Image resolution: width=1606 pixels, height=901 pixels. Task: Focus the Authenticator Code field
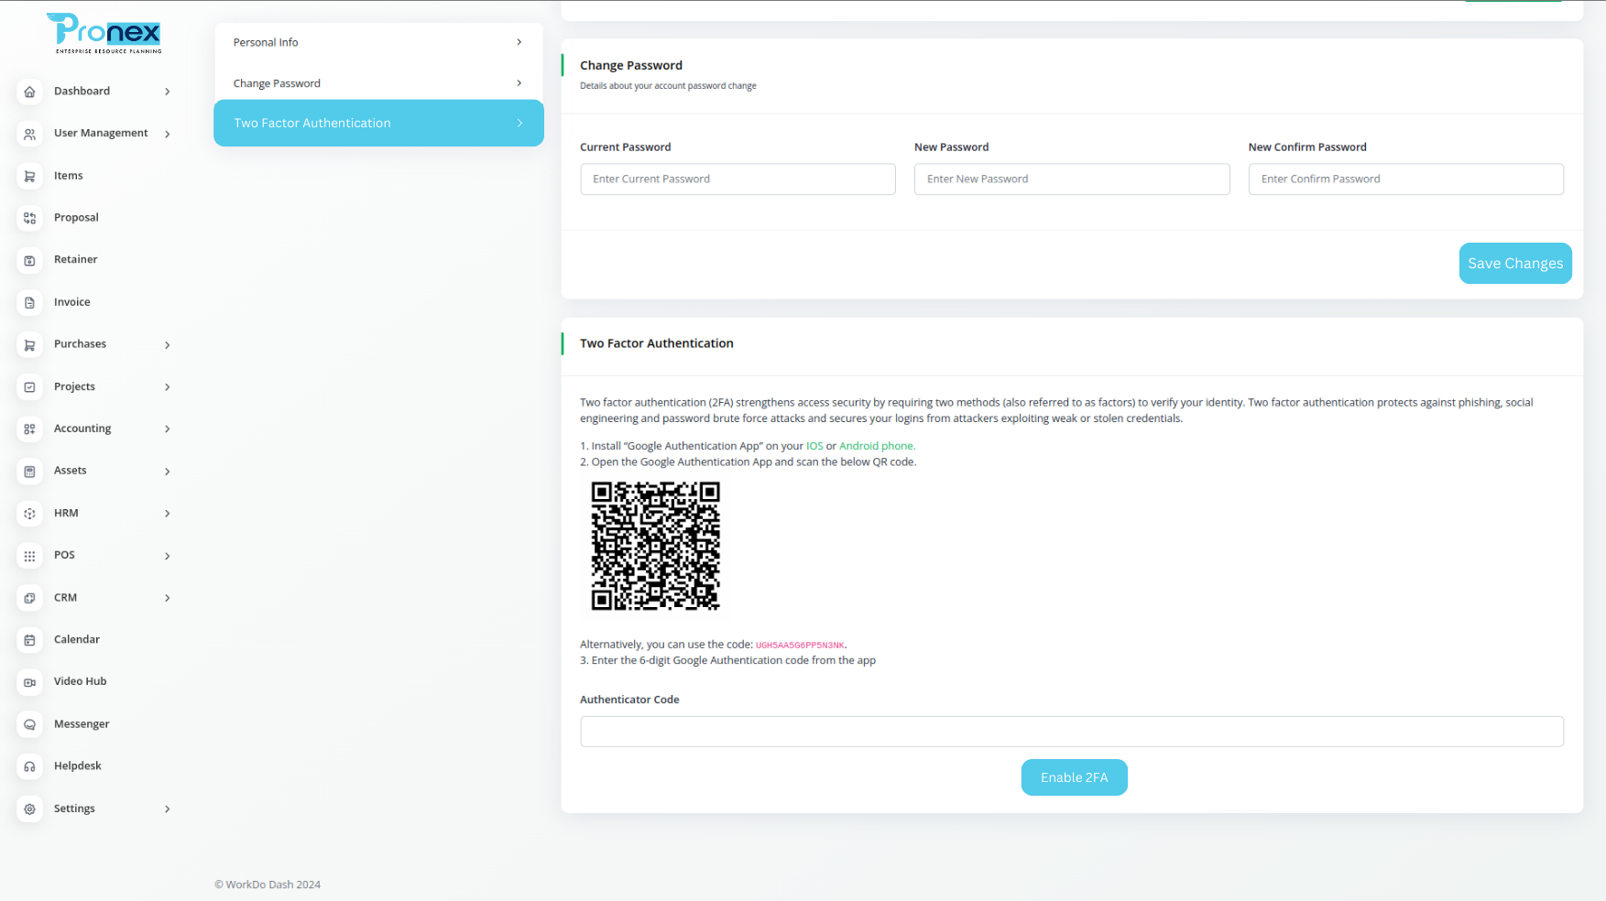[x=1072, y=732]
